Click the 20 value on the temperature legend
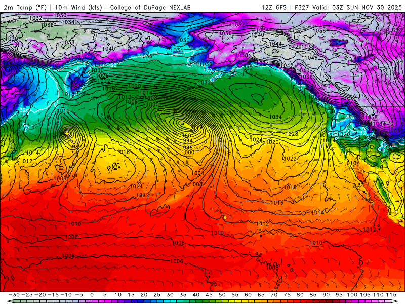 click(x=144, y=295)
